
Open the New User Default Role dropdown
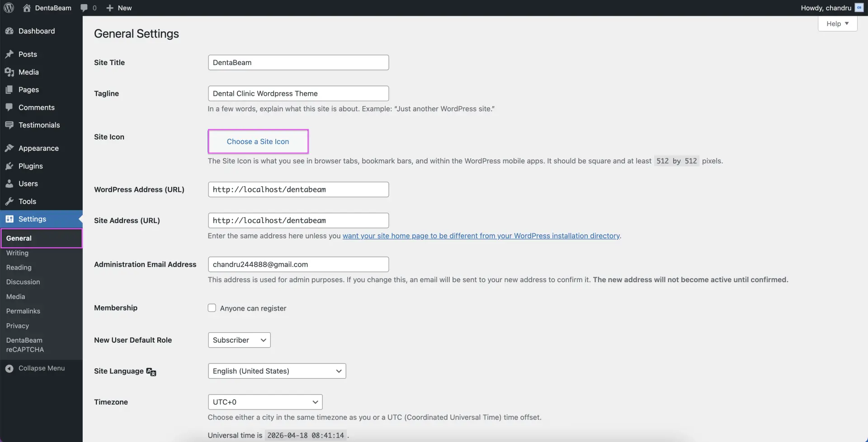tap(239, 340)
